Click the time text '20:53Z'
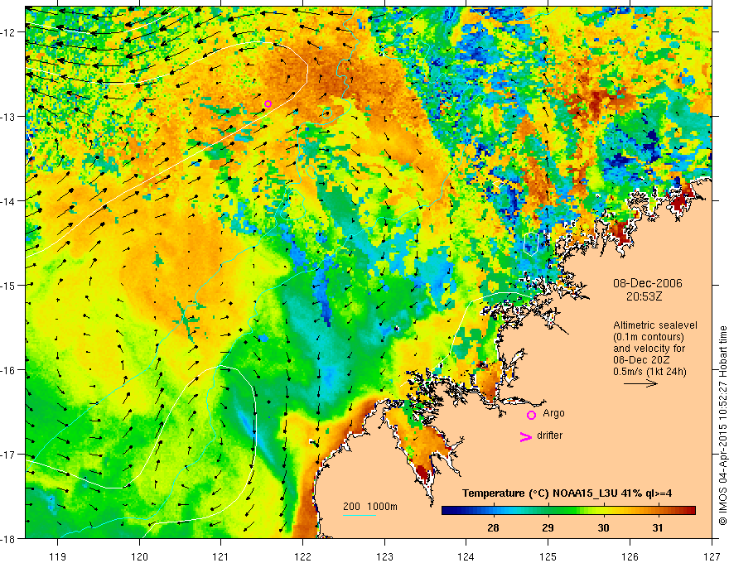729x563 pixels. (644, 296)
